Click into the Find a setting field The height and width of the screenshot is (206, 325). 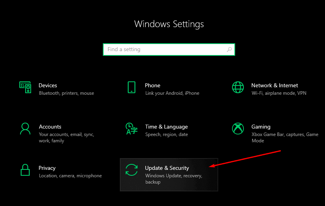(169, 50)
